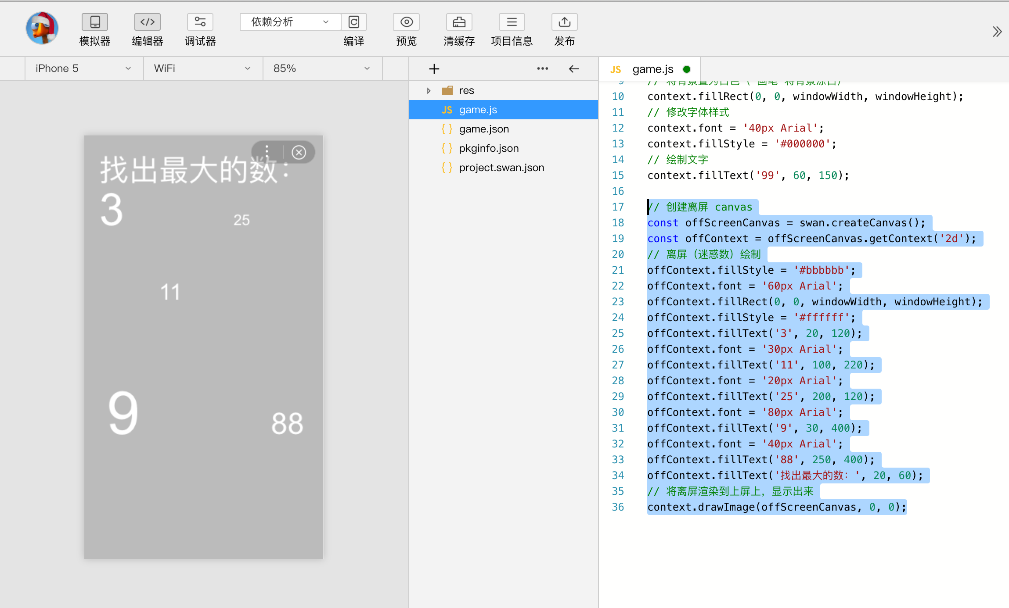The width and height of the screenshot is (1009, 608).
Task: Click the unsaved green dot on game.js tab
Action: click(x=687, y=69)
